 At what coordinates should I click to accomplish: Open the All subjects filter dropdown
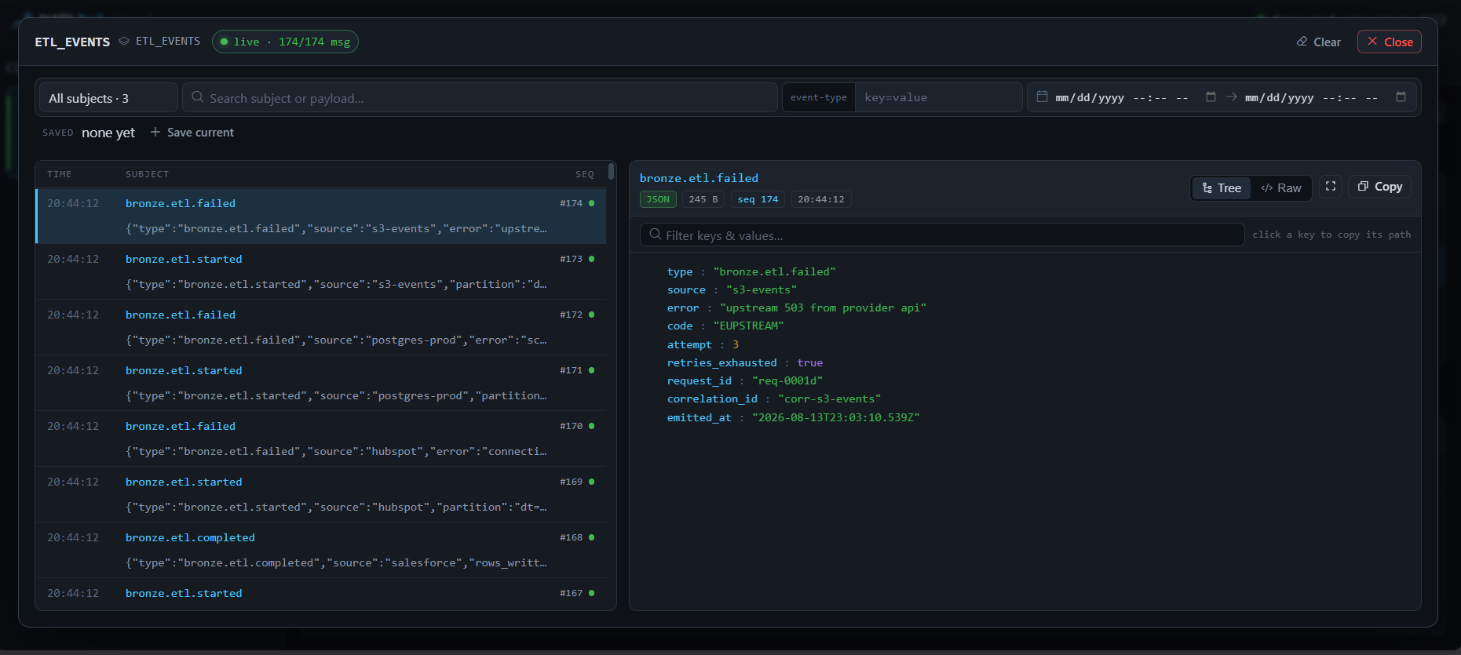click(x=108, y=98)
